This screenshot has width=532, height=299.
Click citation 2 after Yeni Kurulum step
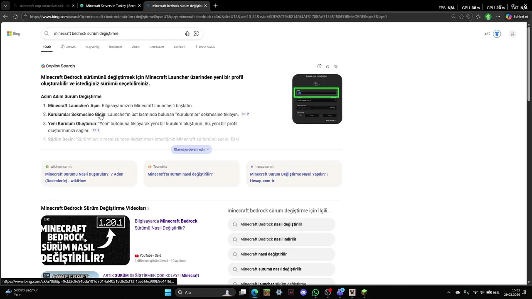pyautogui.click(x=96, y=130)
